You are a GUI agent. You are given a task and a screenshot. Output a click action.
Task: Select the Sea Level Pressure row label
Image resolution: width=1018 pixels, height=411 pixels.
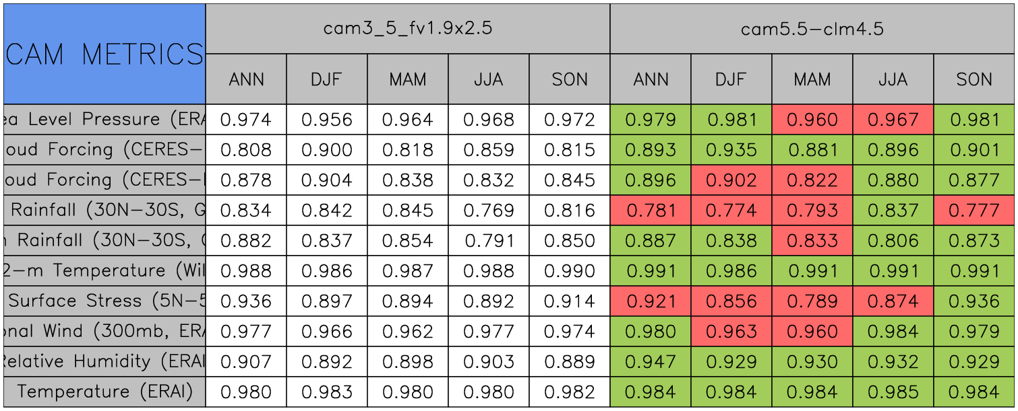pos(104,120)
